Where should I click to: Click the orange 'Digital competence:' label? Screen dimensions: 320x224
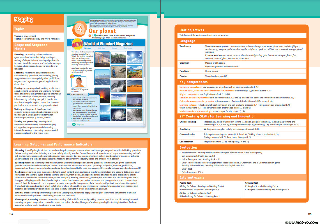(x=189, y=94)
